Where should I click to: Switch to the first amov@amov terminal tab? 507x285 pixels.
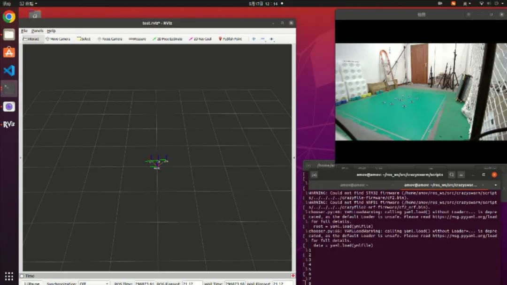tap(354, 185)
